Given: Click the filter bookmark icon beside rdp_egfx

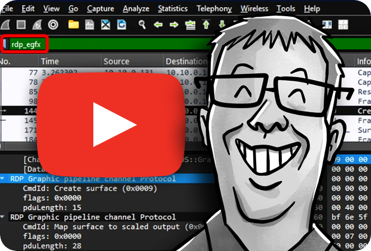Looking at the screenshot, I should pyautogui.click(x=5, y=44).
